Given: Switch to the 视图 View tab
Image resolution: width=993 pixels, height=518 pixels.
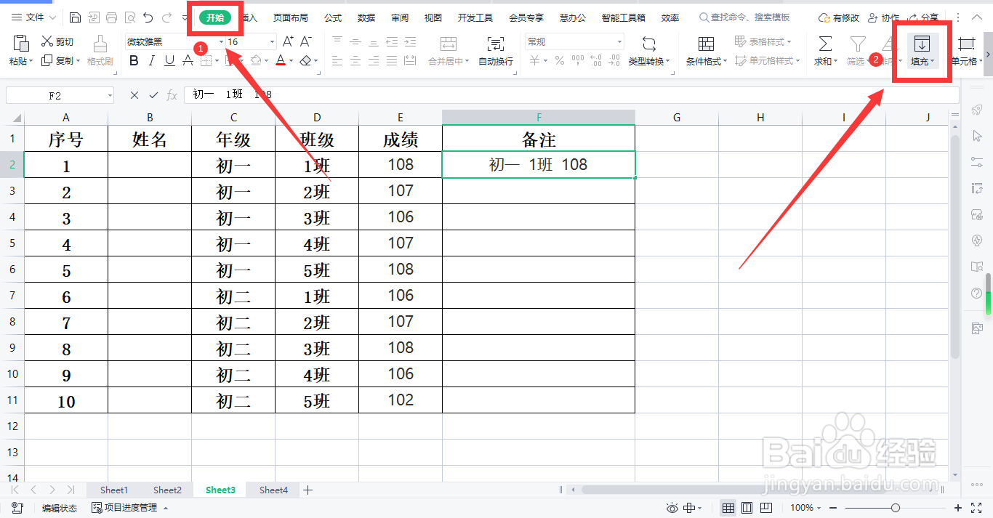Looking at the screenshot, I should [433, 17].
